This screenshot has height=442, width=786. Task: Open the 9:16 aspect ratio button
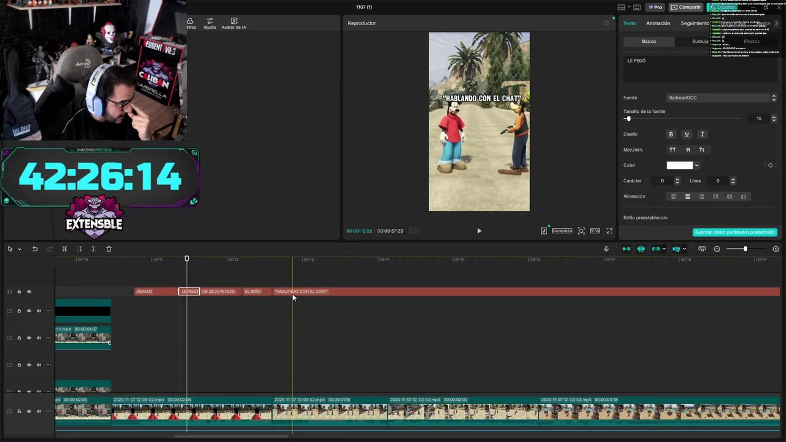pyautogui.click(x=595, y=231)
